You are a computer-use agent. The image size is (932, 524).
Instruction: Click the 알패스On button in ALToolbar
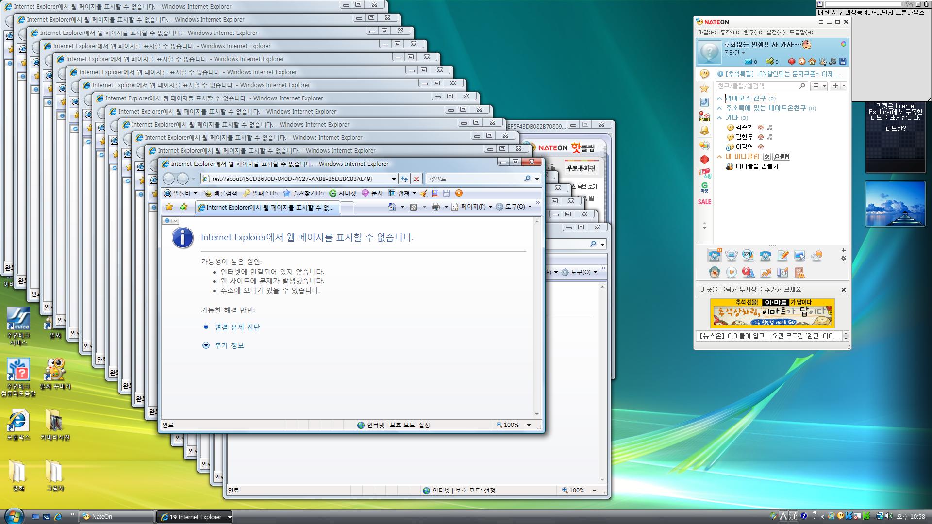click(260, 193)
